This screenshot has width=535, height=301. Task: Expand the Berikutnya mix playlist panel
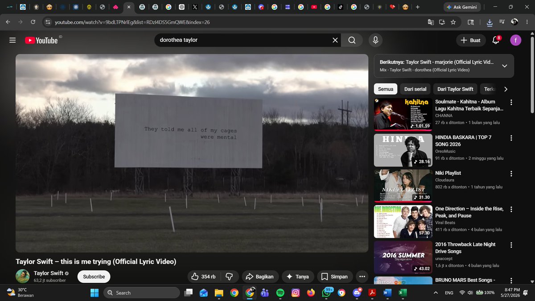[505, 66]
